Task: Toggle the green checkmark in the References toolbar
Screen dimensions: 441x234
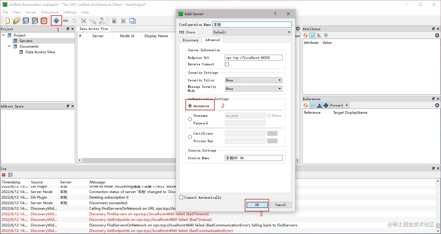Action: (313, 105)
